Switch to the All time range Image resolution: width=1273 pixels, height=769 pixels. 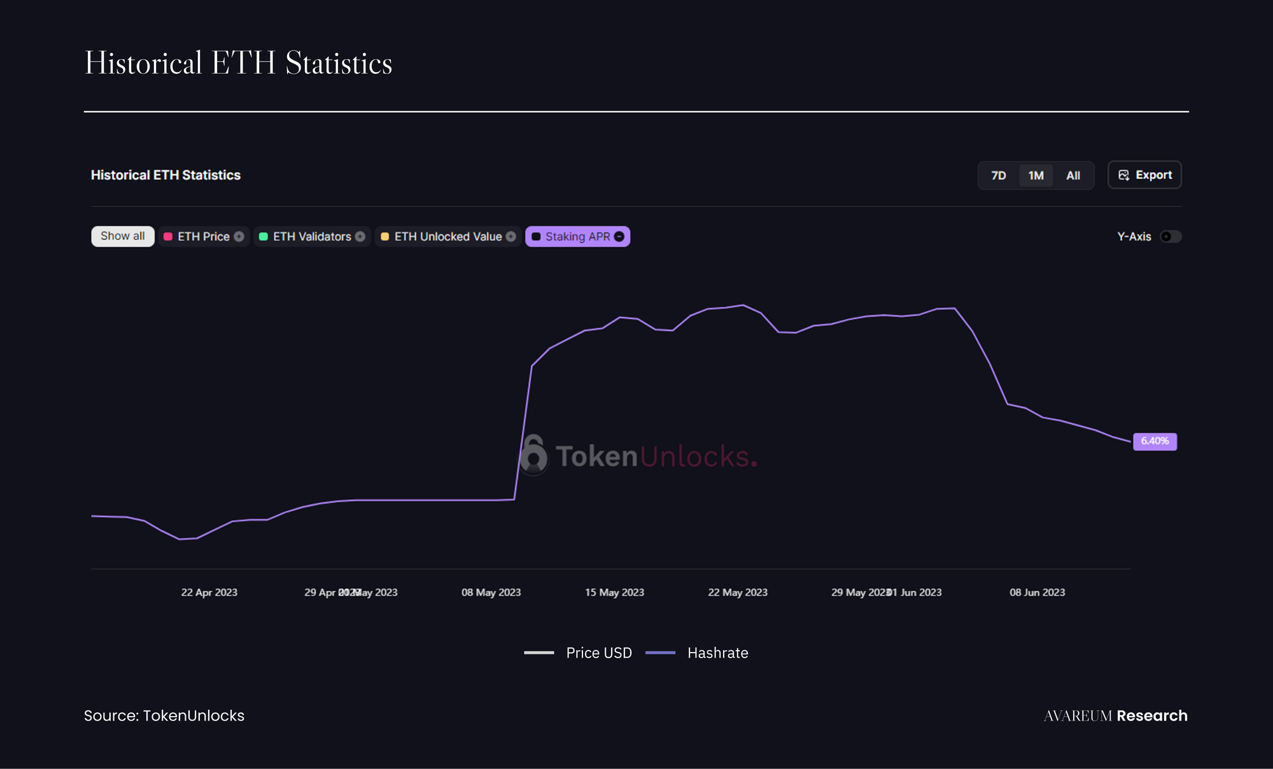coord(1073,176)
